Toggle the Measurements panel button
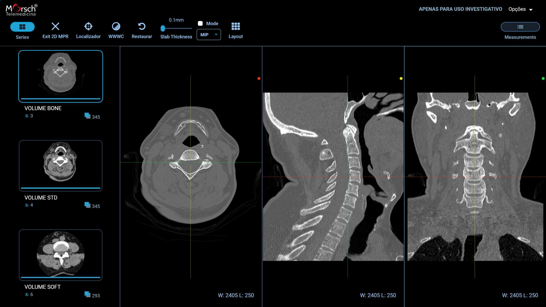Image resolution: width=546 pixels, height=307 pixels. [x=520, y=27]
